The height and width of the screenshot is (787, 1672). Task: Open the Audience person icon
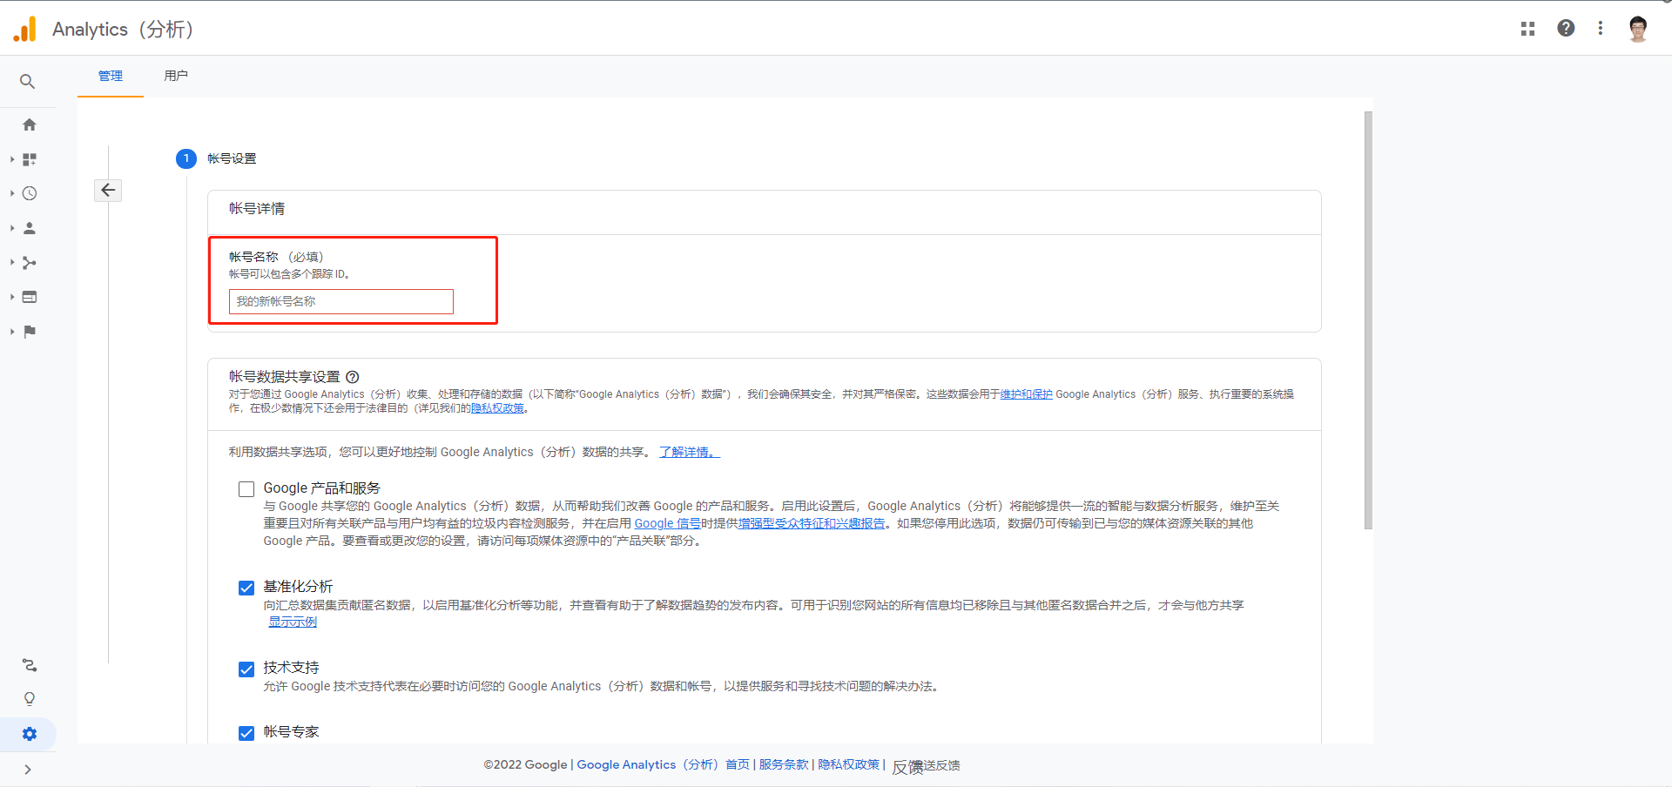click(30, 228)
